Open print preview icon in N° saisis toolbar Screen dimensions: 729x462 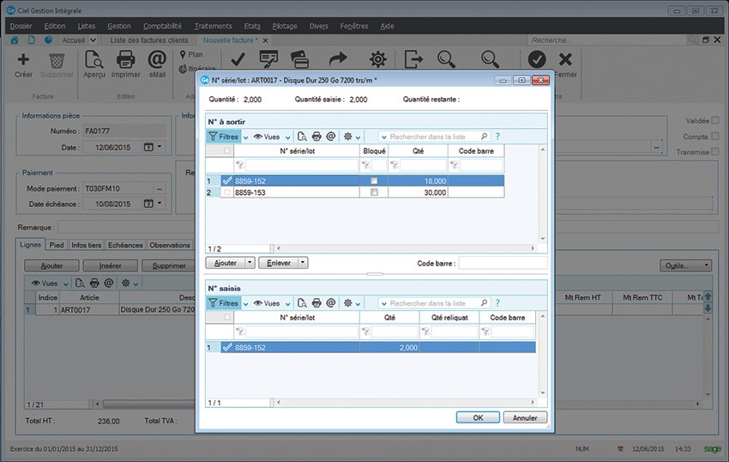[x=302, y=303]
